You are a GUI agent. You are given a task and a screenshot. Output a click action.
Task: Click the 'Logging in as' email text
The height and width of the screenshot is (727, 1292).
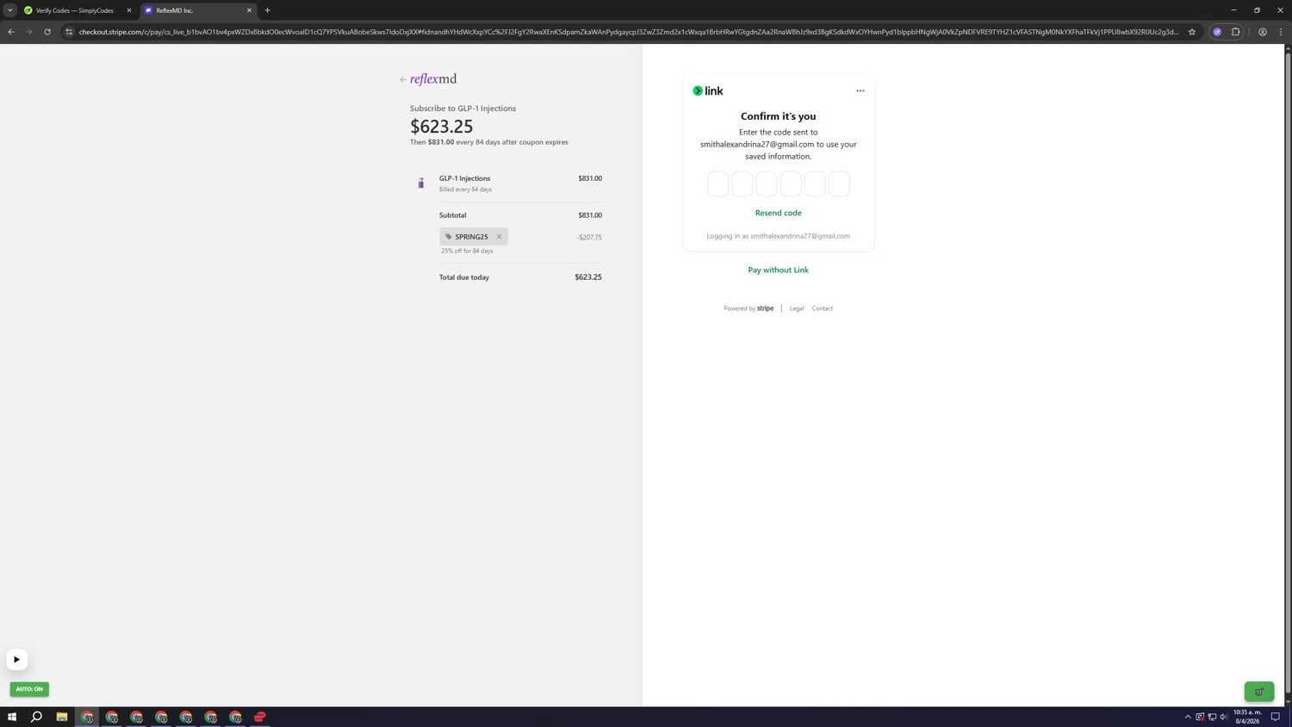[779, 236]
